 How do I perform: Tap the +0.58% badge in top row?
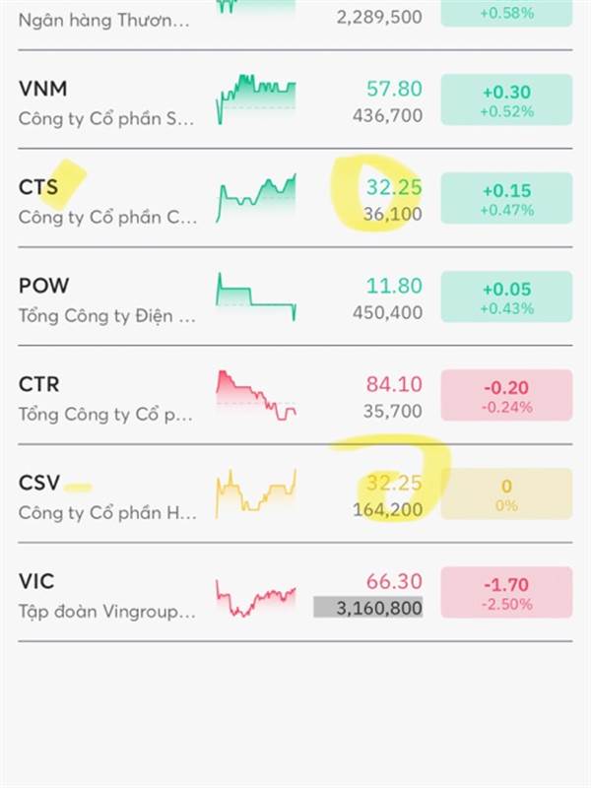(x=506, y=13)
